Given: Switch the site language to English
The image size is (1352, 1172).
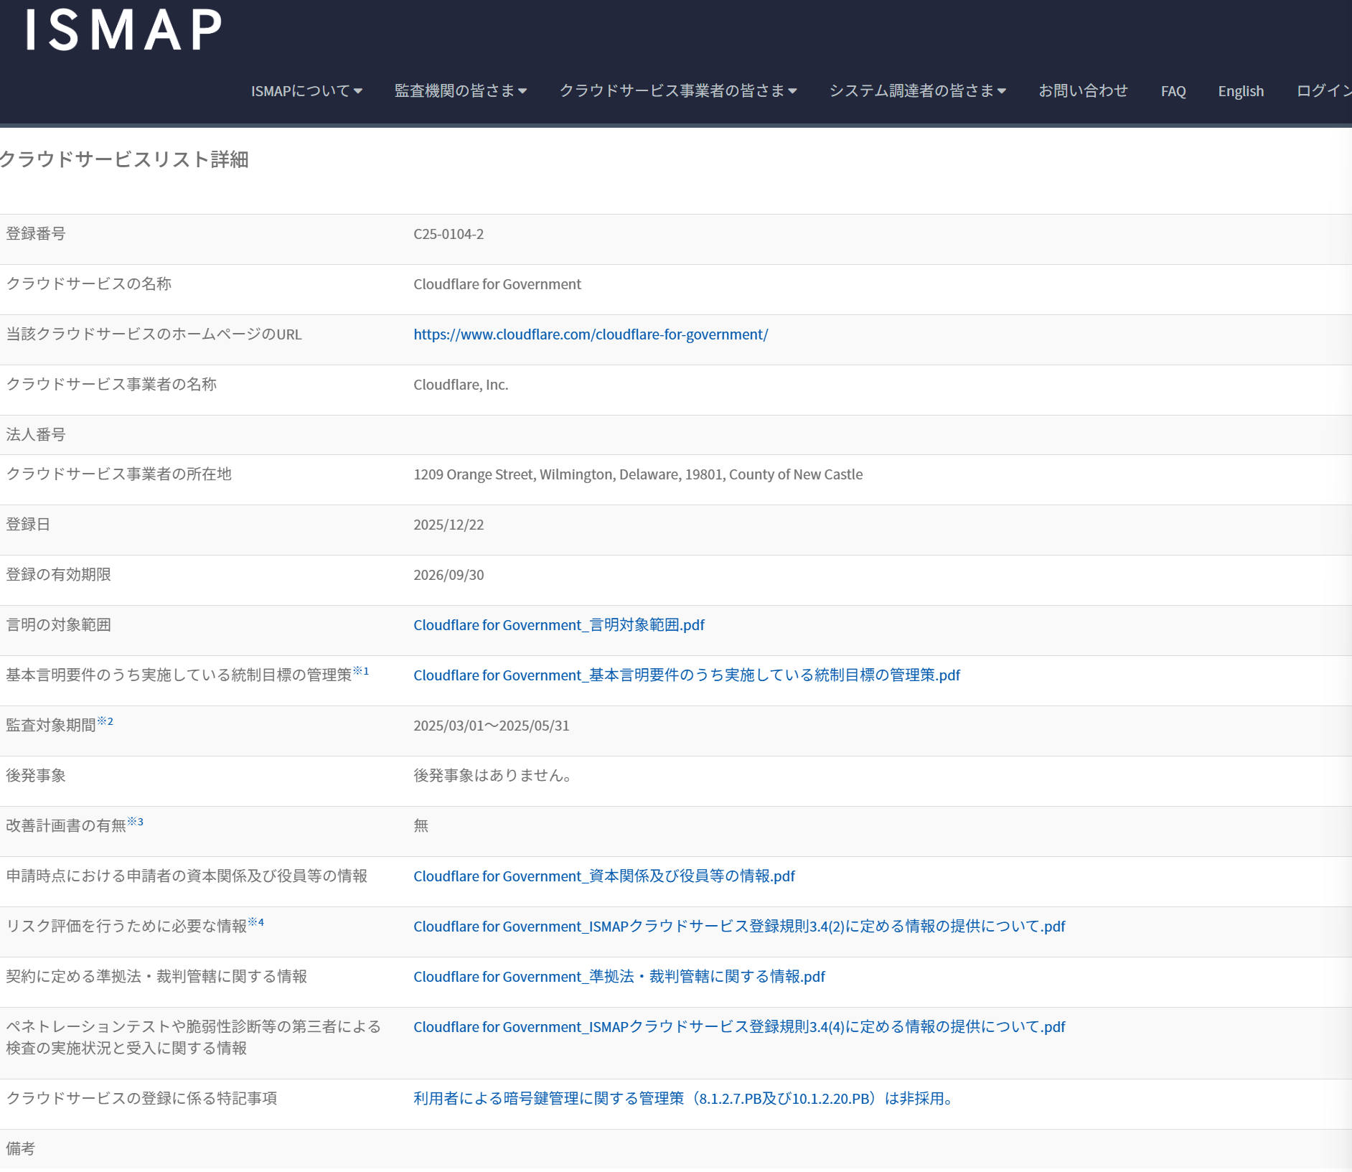Looking at the screenshot, I should (1240, 91).
